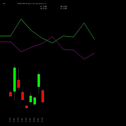Image resolution: width=126 pixels, height=126 pixels.
Task: Click the small red candle on 18 Mar
Action: pos(27,107)
